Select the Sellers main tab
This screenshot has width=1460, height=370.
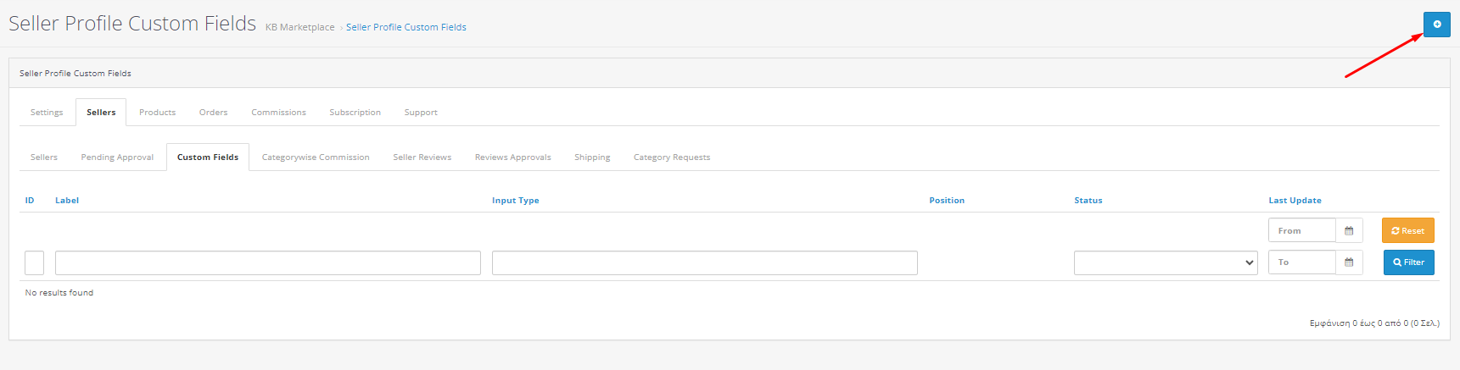pos(101,113)
